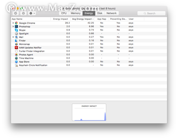Select the Finder row name
The width and height of the screenshot is (178, 139).
[x=22, y=41]
